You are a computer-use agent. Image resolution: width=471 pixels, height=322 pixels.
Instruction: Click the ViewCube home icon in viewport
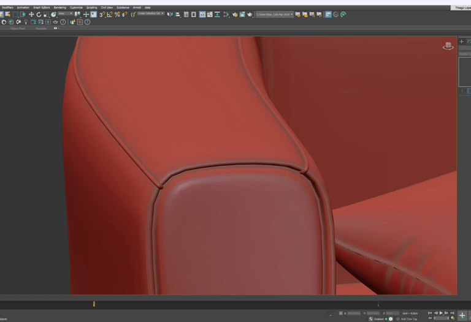point(448,46)
